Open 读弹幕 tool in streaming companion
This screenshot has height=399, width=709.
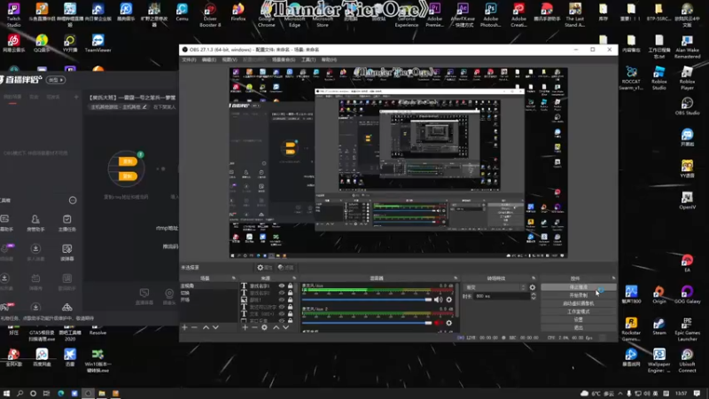coord(67,253)
